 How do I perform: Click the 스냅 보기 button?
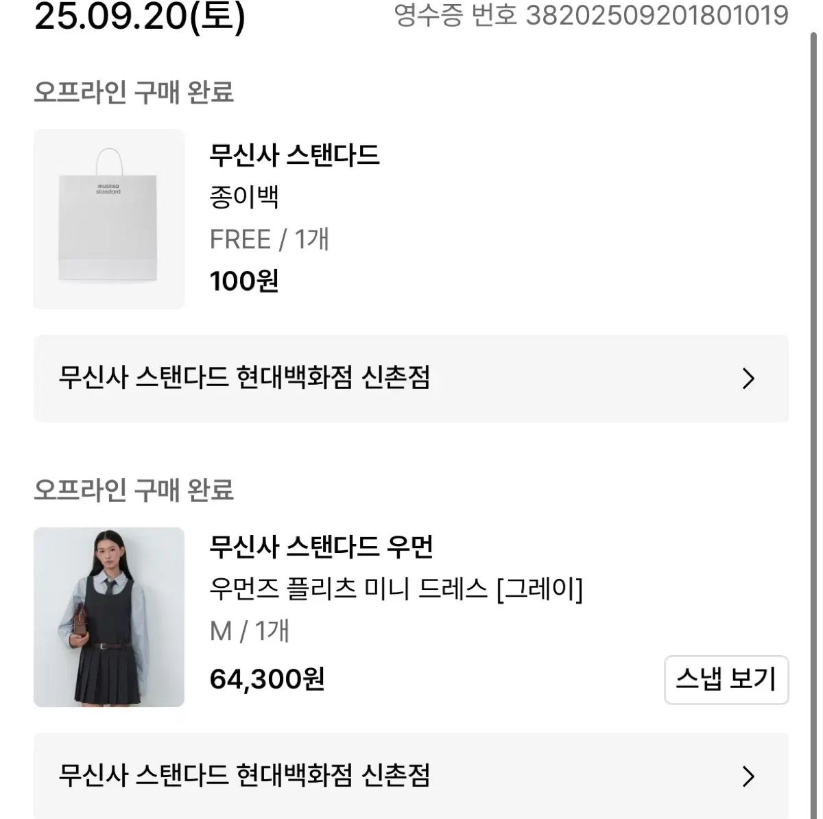click(x=726, y=679)
